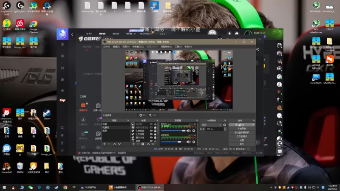Open Chrome from taskbar

65,187
